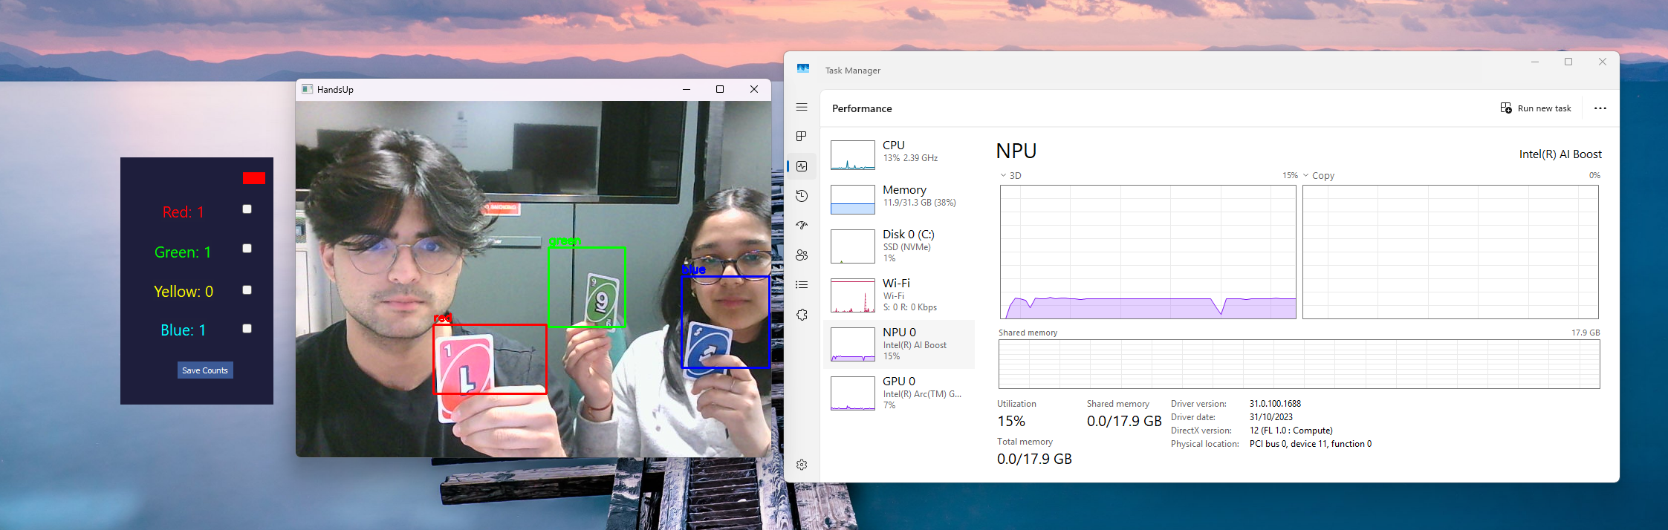This screenshot has width=1668, height=530.
Task: Toggle the Green count checkbox
Action: coord(247,249)
